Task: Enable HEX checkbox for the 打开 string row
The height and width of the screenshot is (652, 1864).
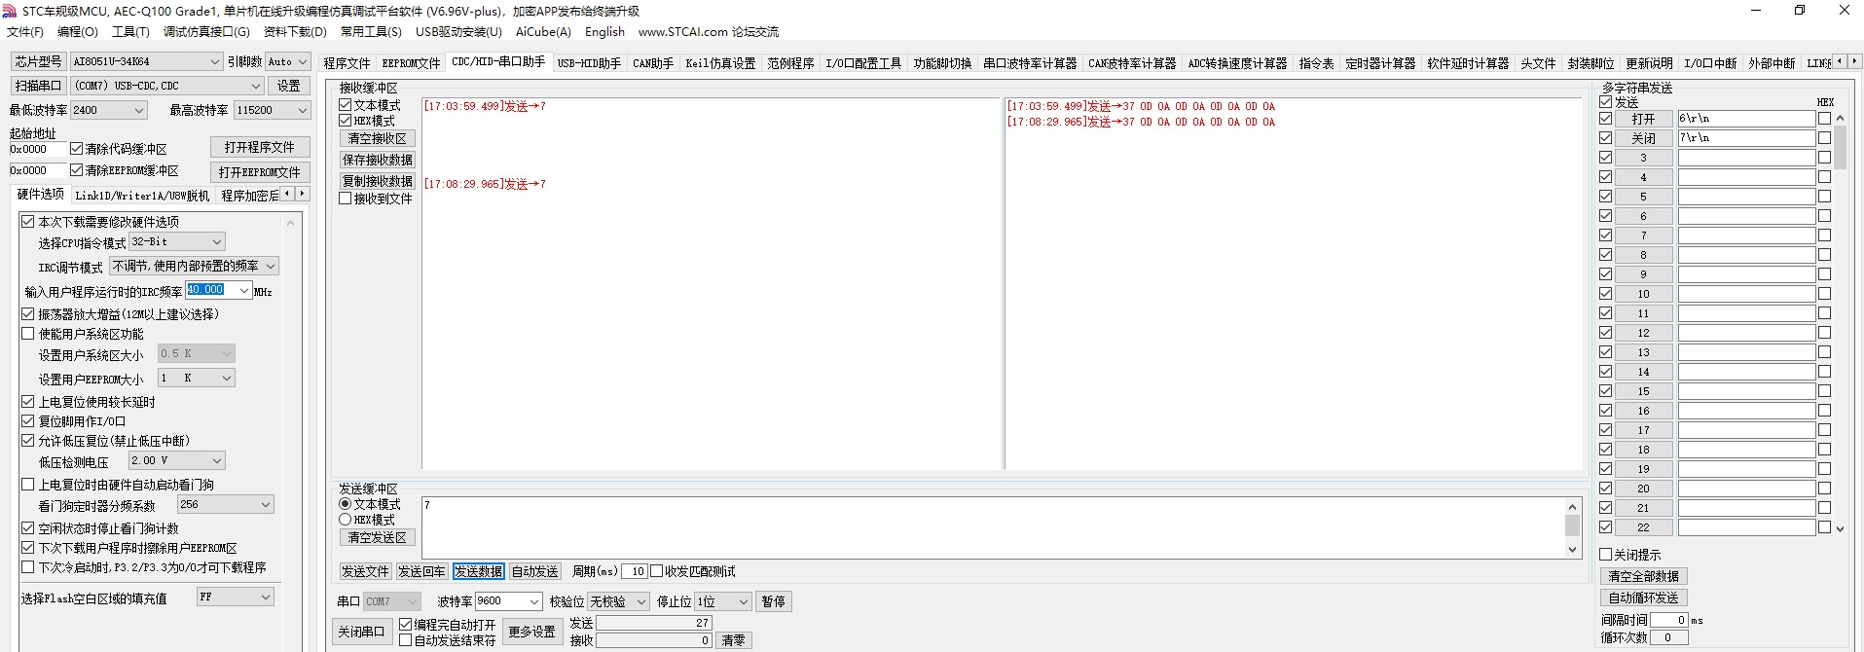Action: click(x=1824, y=119)
